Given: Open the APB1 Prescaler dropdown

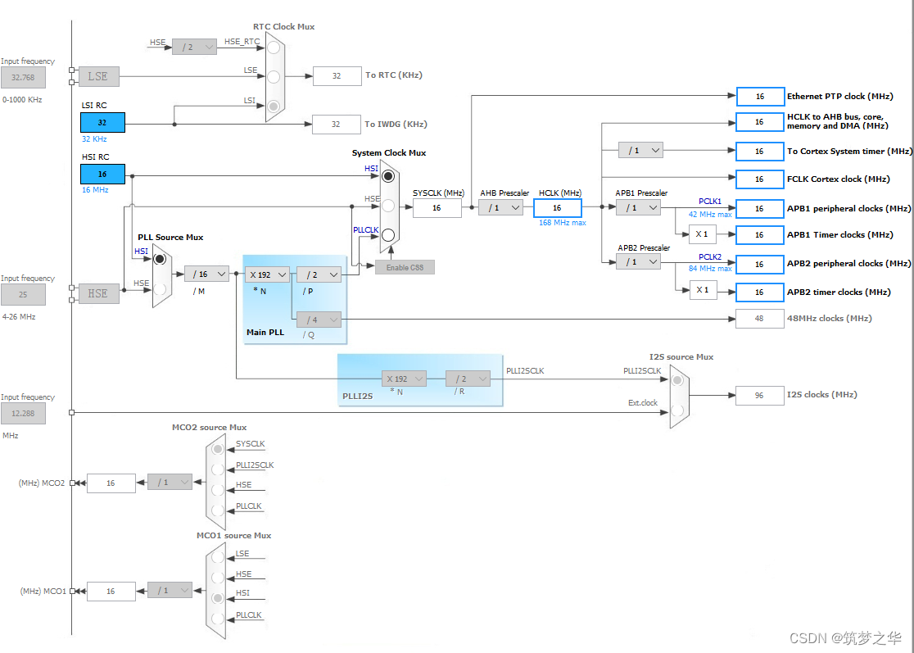Looking at the screenshot, I should [638, 207].
